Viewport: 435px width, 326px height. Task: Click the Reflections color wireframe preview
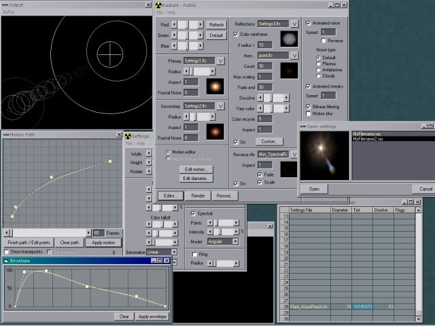(289, 39)
